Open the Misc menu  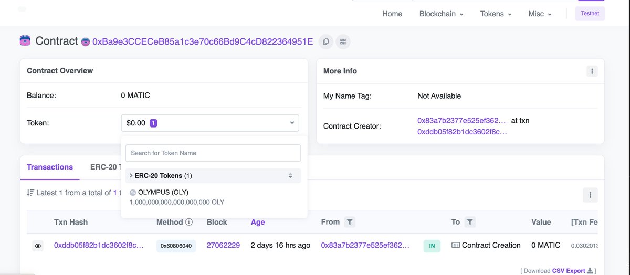540,14
